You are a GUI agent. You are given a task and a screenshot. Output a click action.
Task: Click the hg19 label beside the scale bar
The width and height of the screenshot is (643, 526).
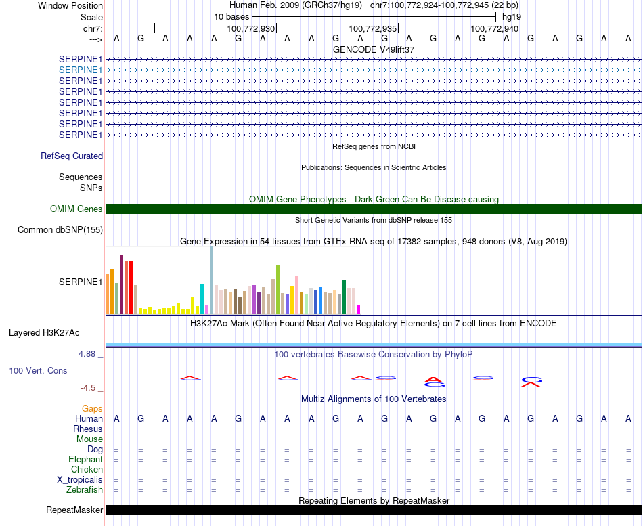coord(512,17)
